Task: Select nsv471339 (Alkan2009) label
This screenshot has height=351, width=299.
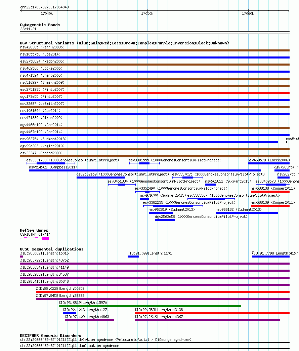Action: click(41, 118)
